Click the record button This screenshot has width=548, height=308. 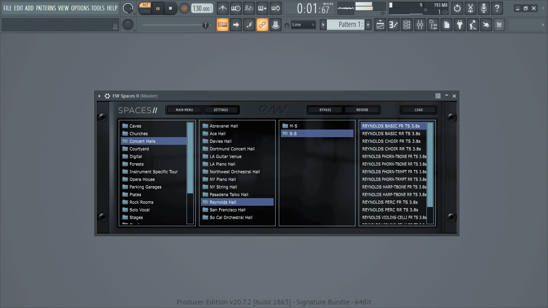point(184,8)
